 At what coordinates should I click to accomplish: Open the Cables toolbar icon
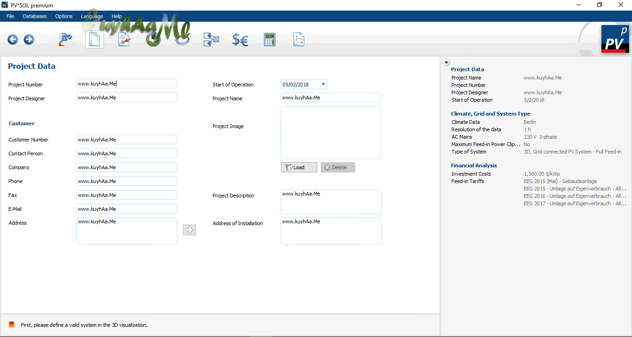coord(182,40)
